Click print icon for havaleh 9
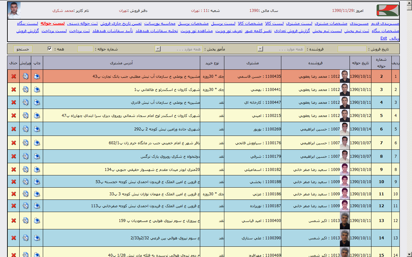This screenshot has width=412, height=257. pyautogui.click(x=37, y=169)
